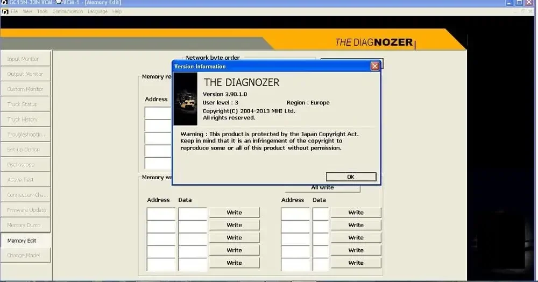The image size is (538, 282).
Task: Select Memory Edit in sidebar
Action: [26, 241]
